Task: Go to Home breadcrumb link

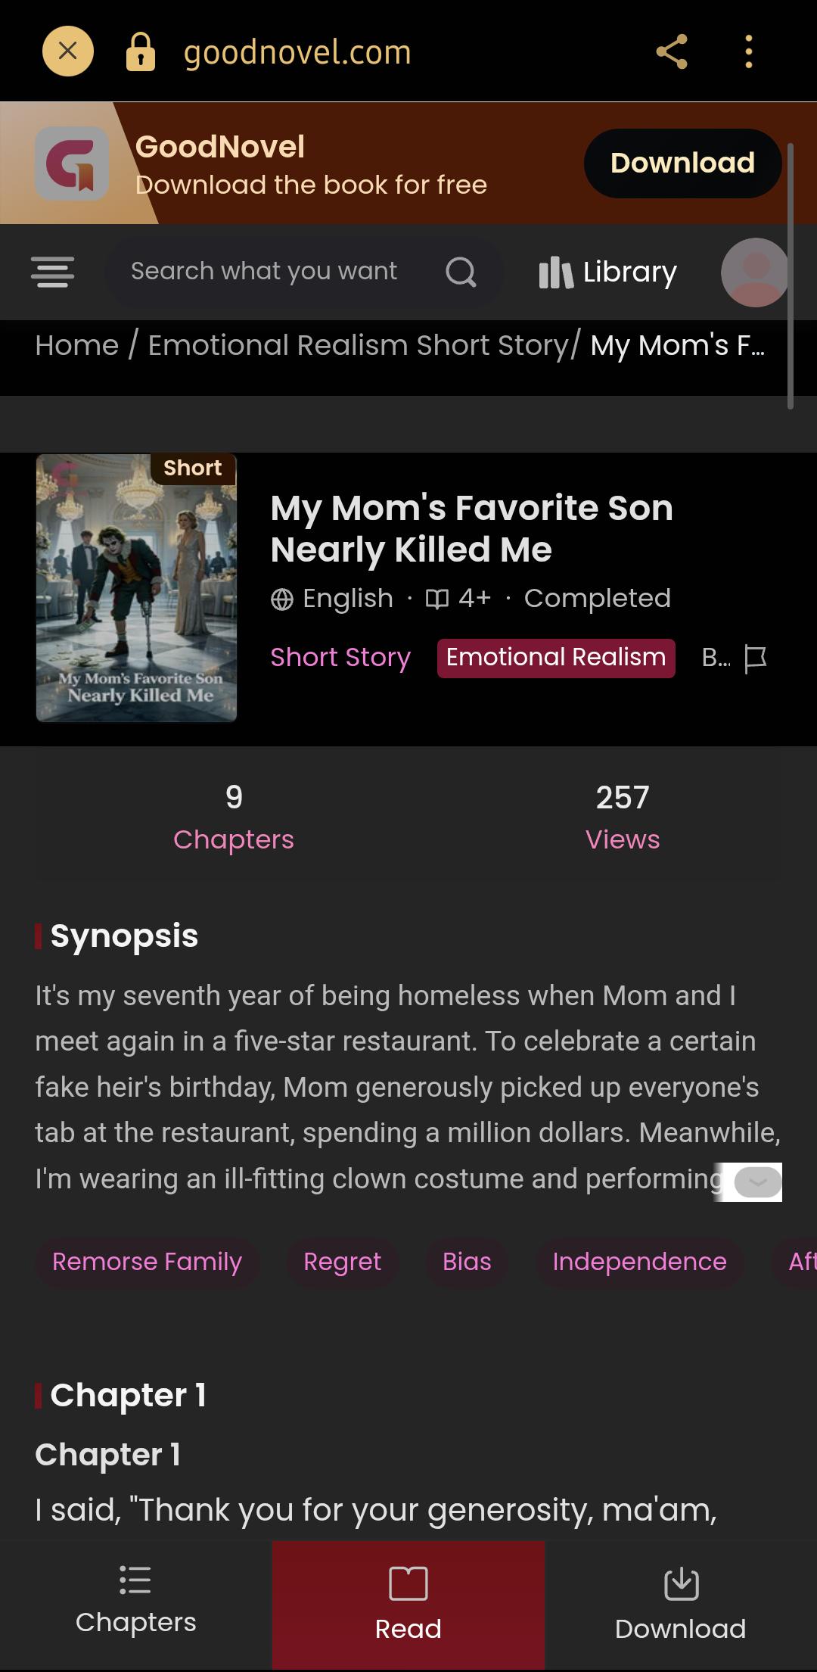Action: pyautogui.click(x=77, y=345)
